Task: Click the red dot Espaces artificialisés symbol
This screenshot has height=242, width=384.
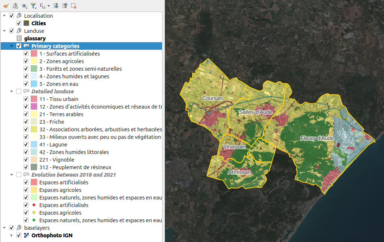Action: point(34,205)
